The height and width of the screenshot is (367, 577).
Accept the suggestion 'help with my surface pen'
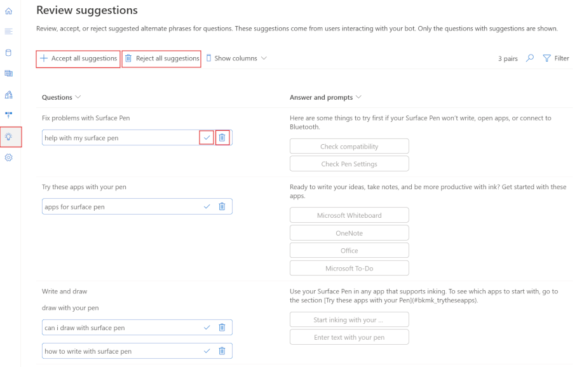pos(207,137)
